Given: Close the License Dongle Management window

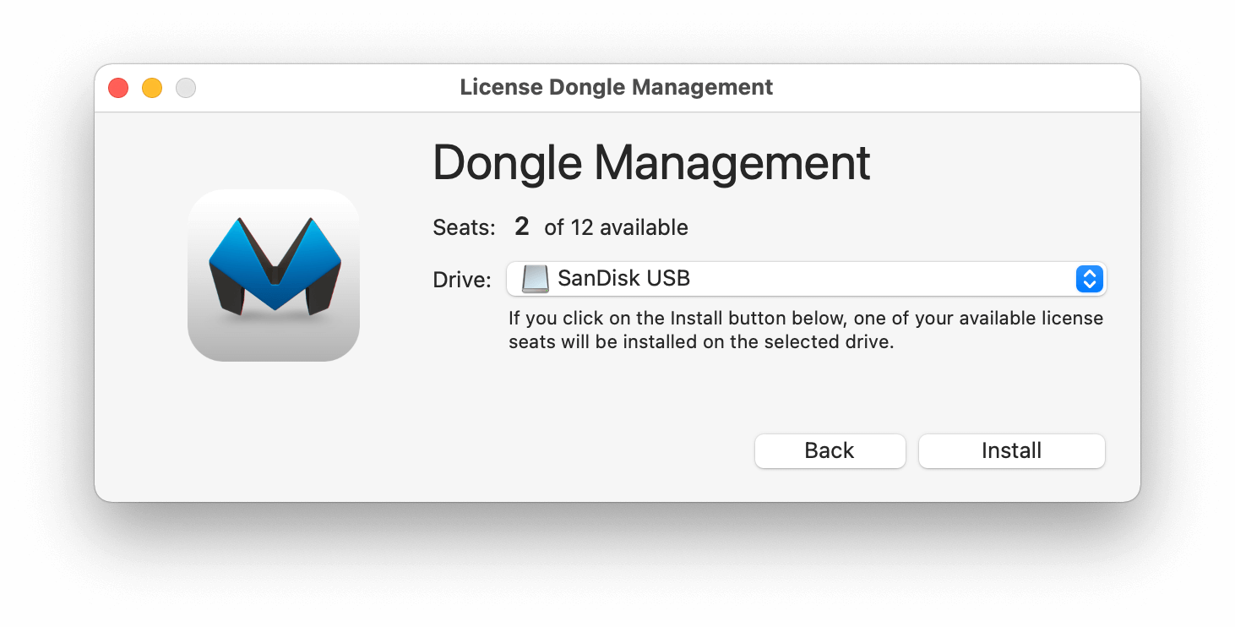Looking at the screenshot, I should pos(118,87).
